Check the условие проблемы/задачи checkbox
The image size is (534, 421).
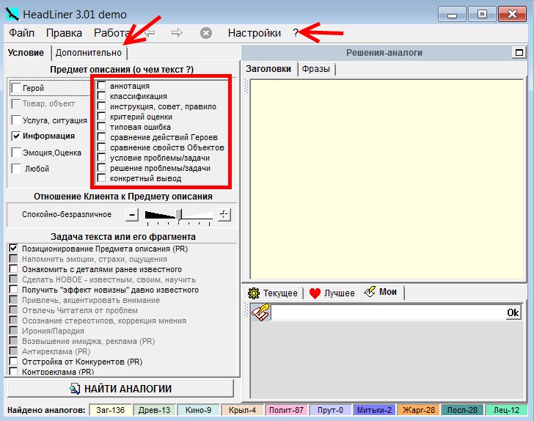coord(101,158)
